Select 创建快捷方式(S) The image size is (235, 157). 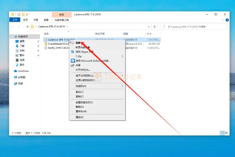tap(84, 102)
